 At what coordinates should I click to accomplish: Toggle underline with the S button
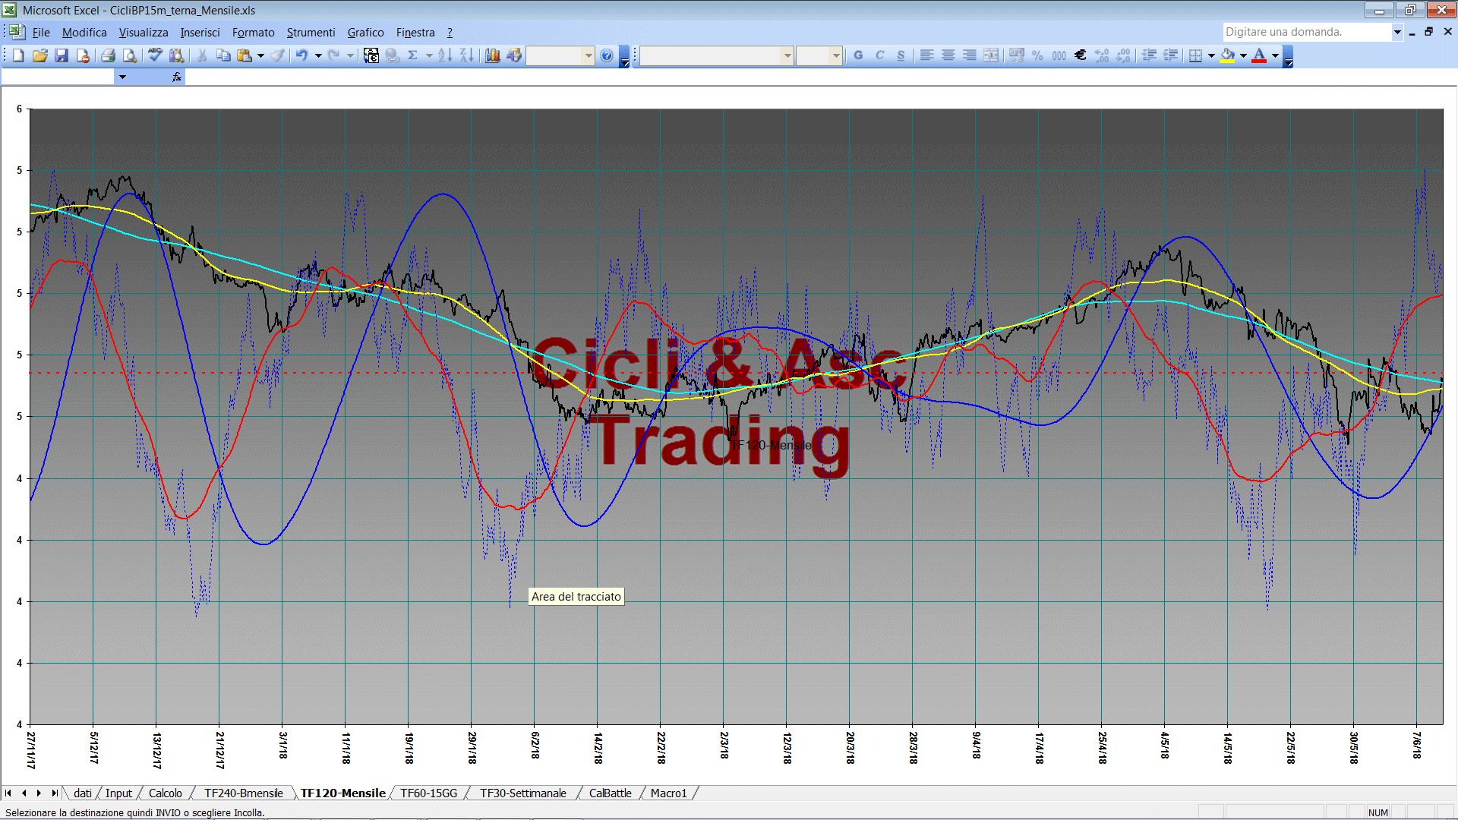point(901,55)
